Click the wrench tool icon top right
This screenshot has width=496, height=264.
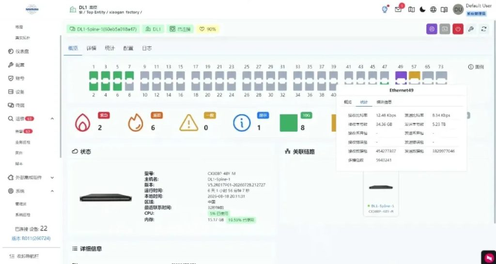click(x=471, y=29)
